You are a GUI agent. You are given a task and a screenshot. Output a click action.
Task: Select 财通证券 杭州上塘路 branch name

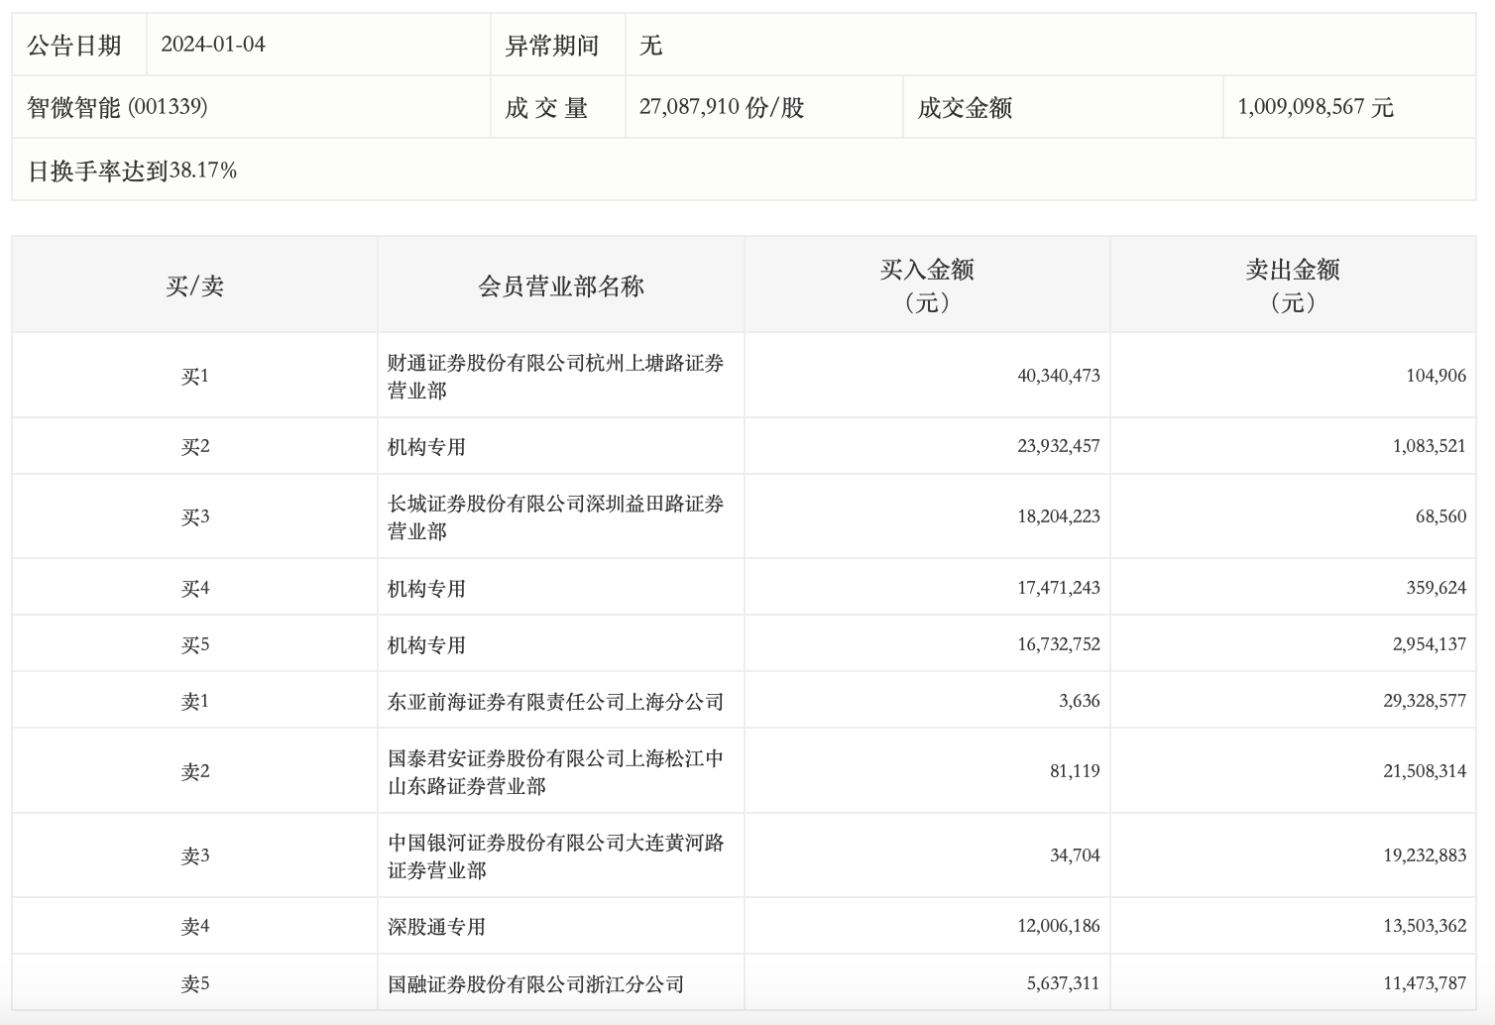pos(555,377)
